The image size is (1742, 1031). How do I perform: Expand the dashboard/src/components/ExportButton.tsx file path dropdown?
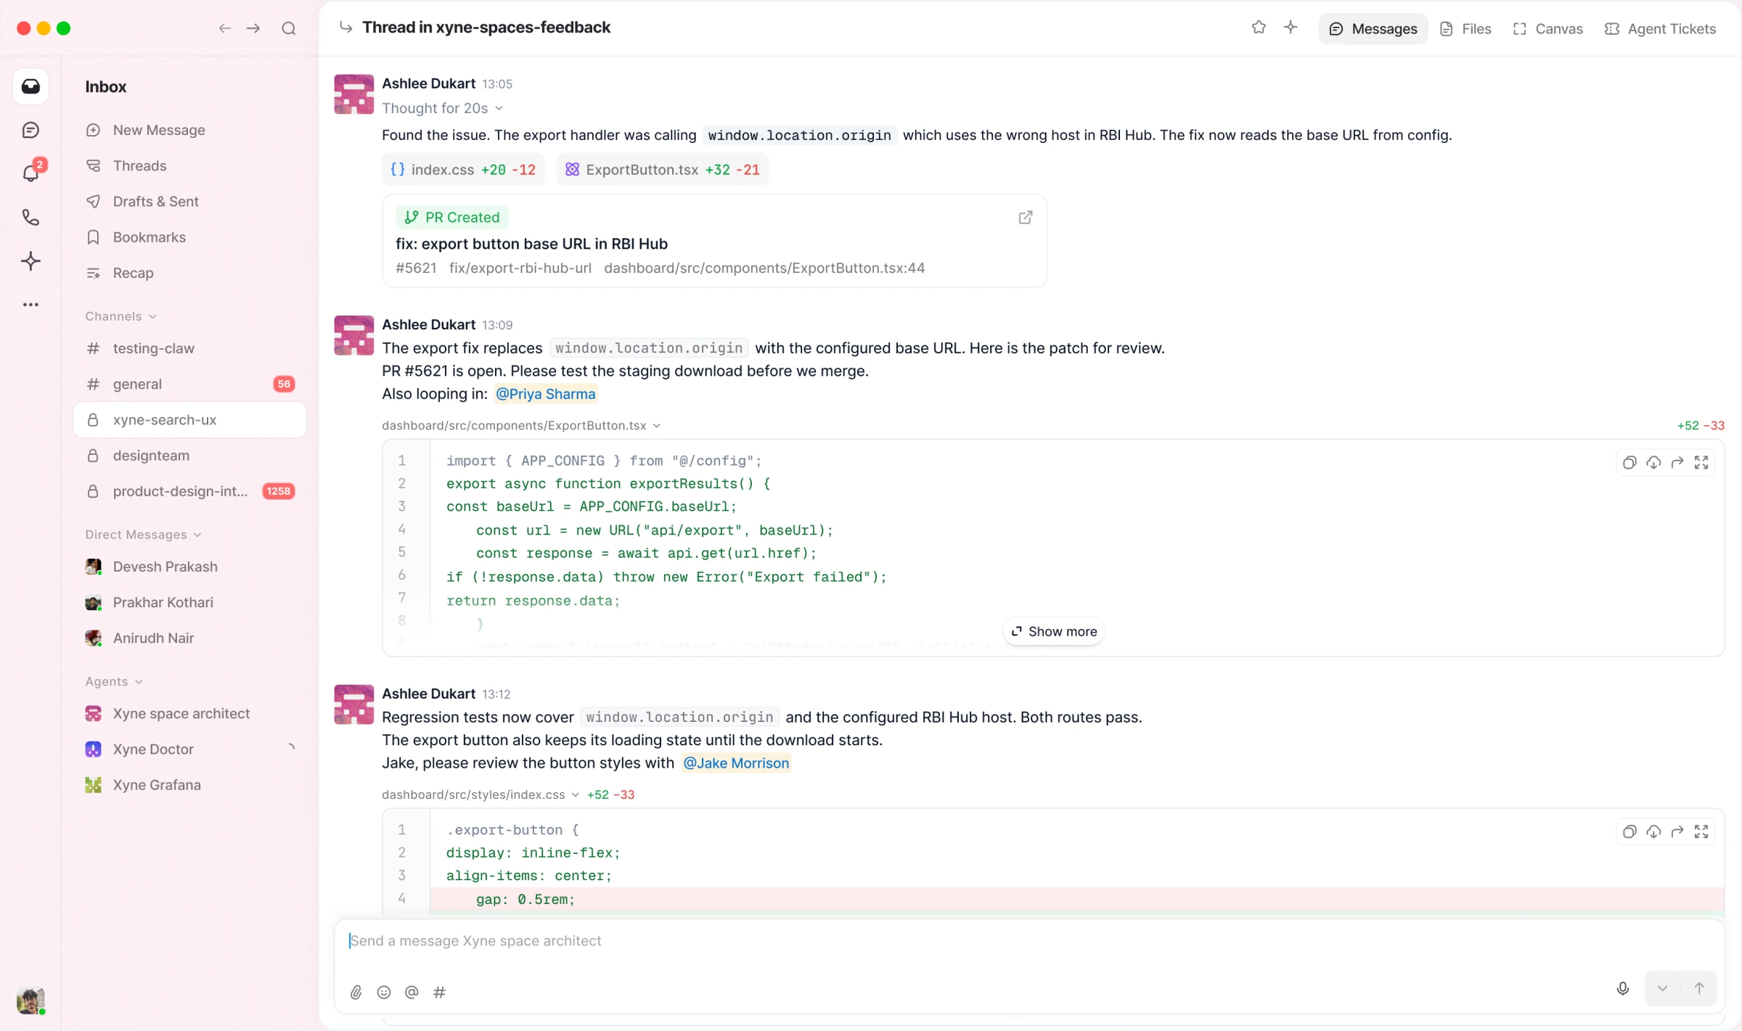tap(521, 425)
